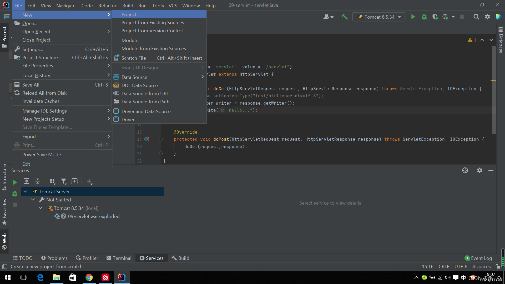505x284 pixels.
Task: Click the Project... option to create project
Action: click(130, 14)
